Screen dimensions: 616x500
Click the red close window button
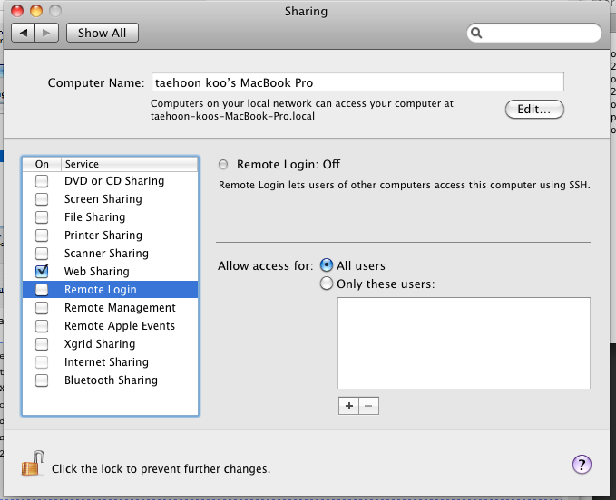pyautogui.click(x=17, y=11)
